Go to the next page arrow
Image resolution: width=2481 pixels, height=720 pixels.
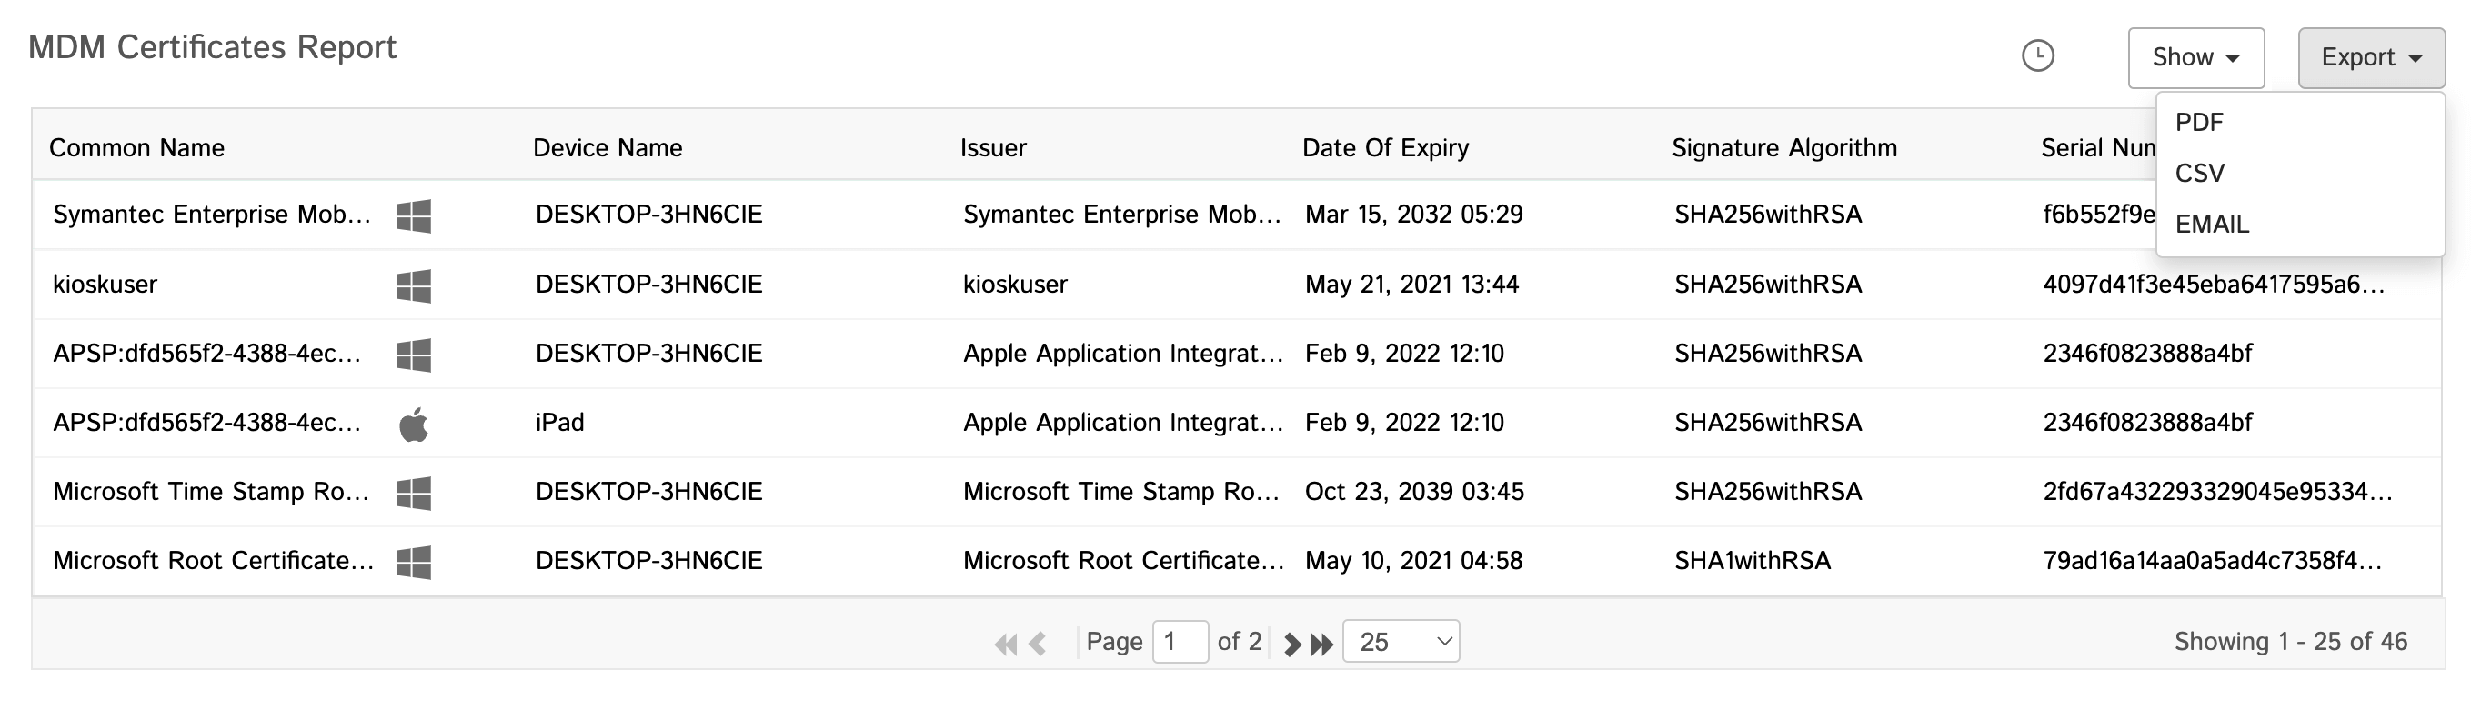[x=1292, y=644]
